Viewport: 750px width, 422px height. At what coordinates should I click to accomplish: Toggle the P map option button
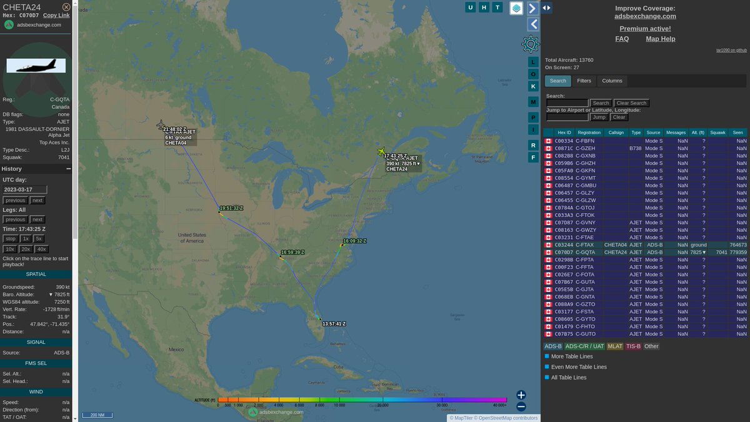[x=533, y=118]
